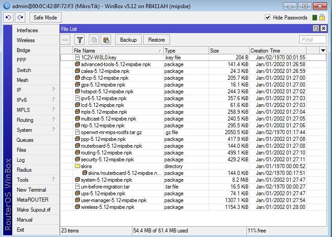Click package icon of skins/routerboard-5.12-mipsbe.n...
The width and height of the screenshot is (332, 237).
(85, 173)
